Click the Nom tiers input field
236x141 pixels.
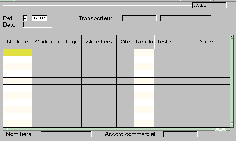tap(66, 134)
